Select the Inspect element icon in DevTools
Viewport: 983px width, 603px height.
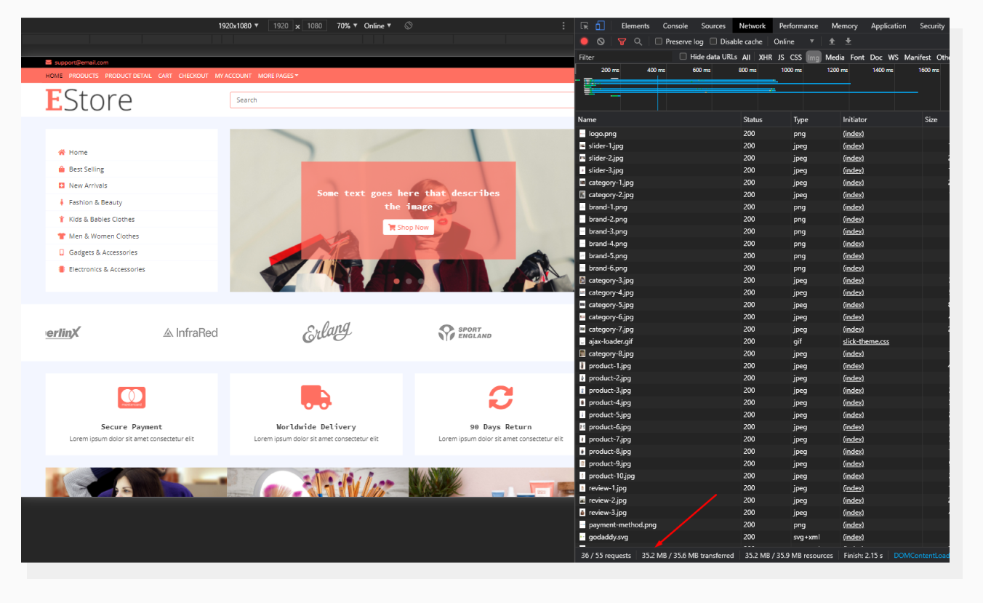click(x=585, y=25)
